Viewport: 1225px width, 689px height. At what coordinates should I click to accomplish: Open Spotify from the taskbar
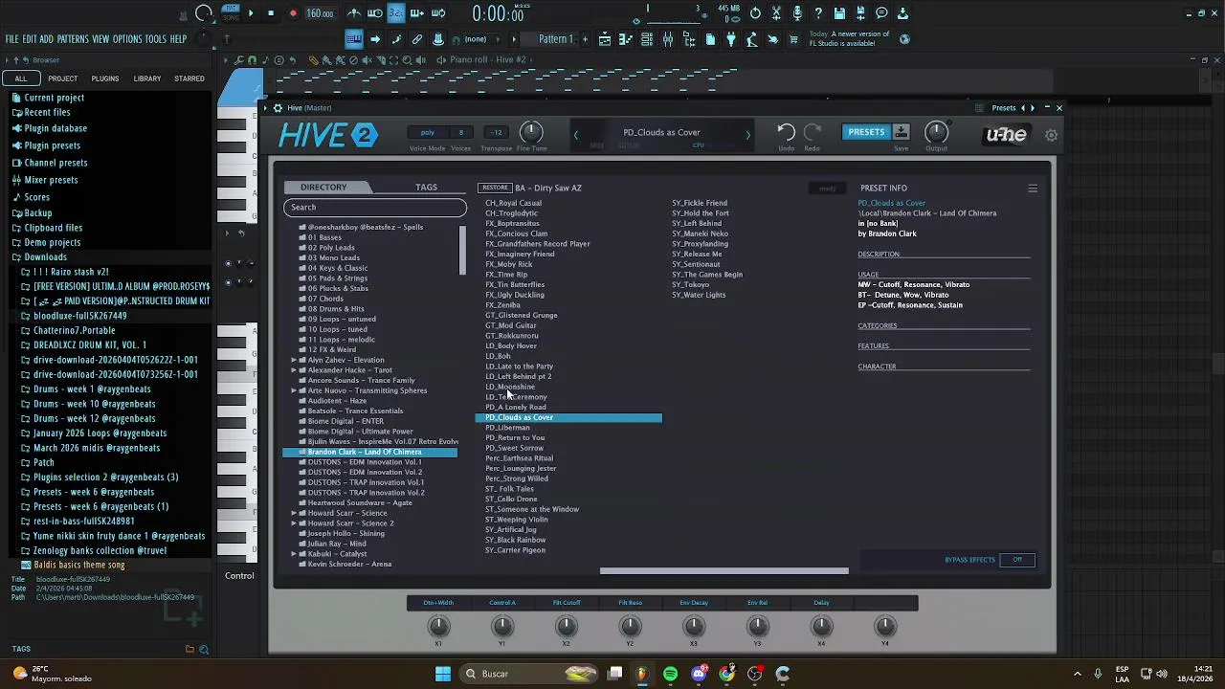tap(670, 674)
